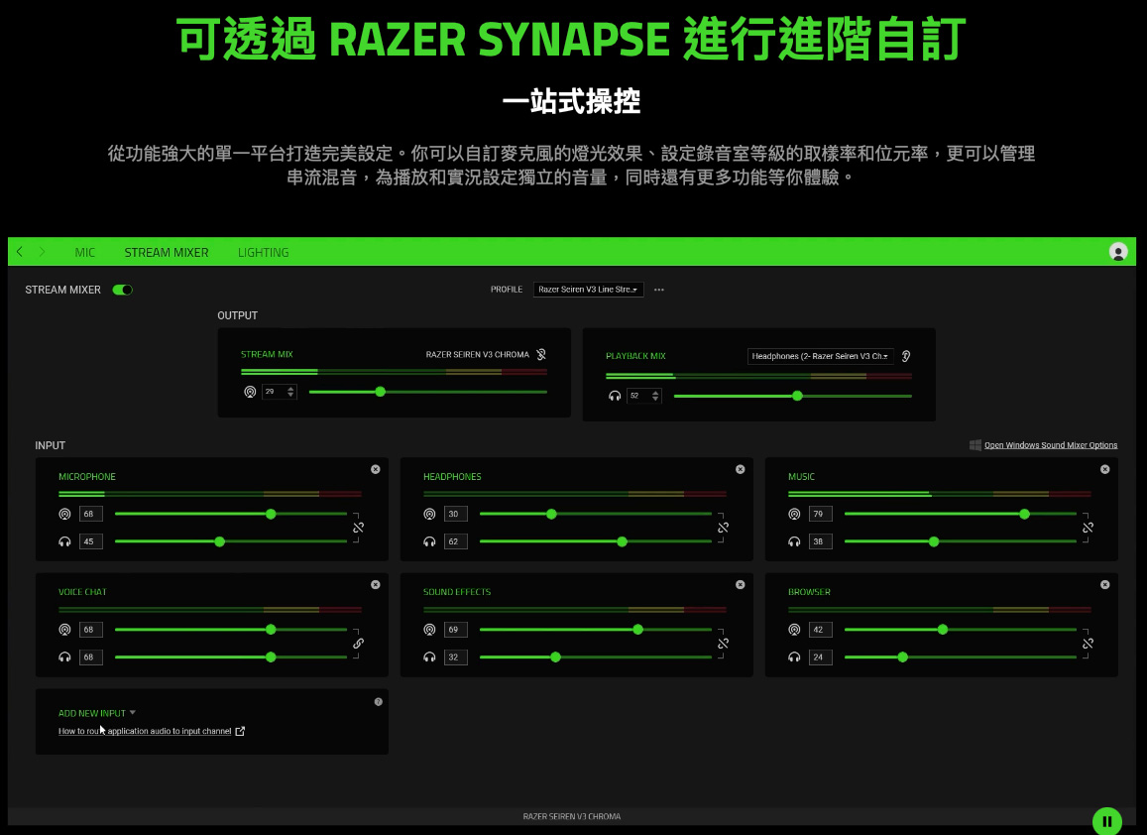Remove the Sound Effects input channel

741,585
